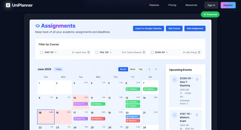Click the Add Assignment button

click(195, 29)
